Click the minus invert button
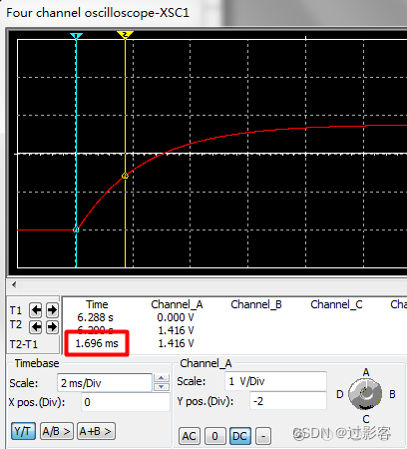Viewport: 407px width, 449px height. [263, 436]
